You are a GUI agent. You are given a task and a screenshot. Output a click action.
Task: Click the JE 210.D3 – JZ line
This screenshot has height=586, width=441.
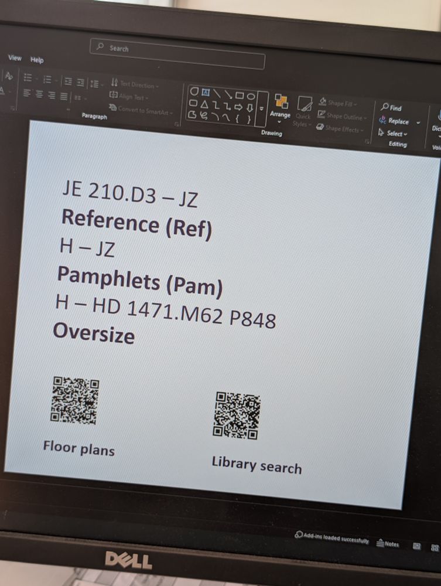130,195
